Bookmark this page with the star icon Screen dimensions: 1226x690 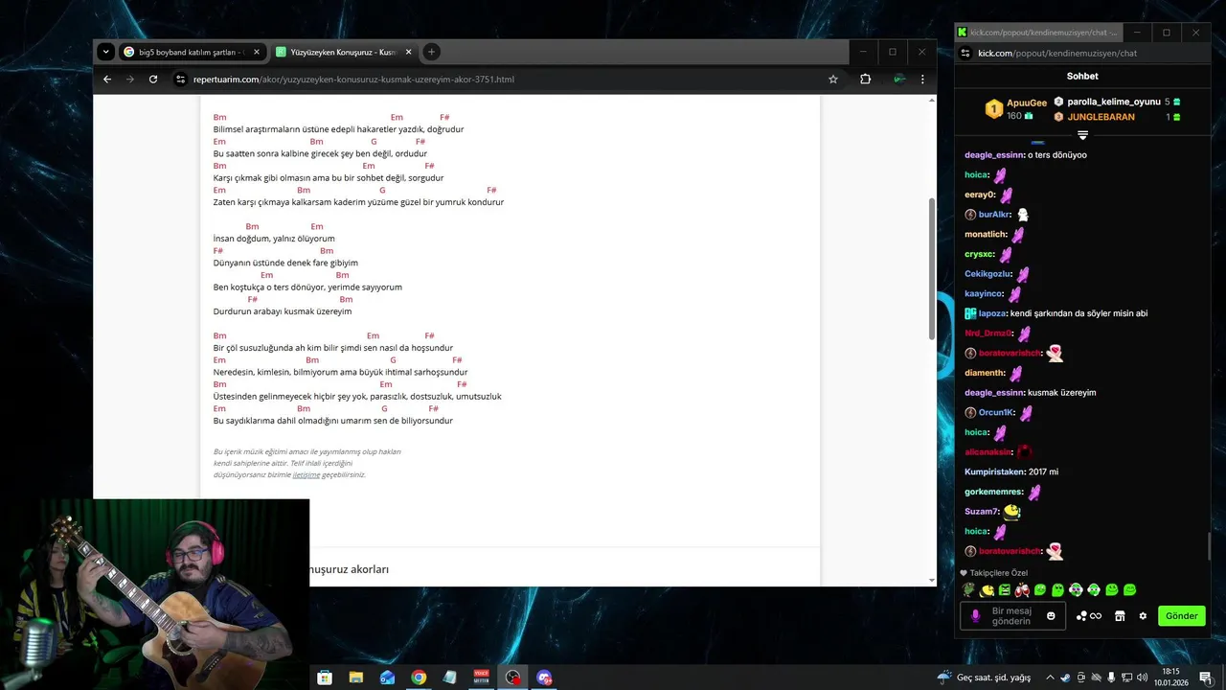pos(833,80)
